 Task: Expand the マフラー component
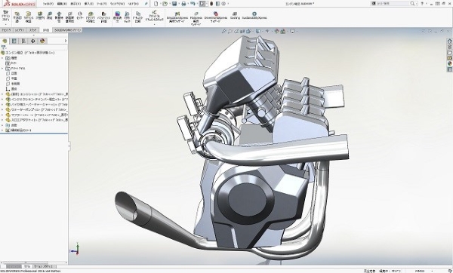[2, 115]
